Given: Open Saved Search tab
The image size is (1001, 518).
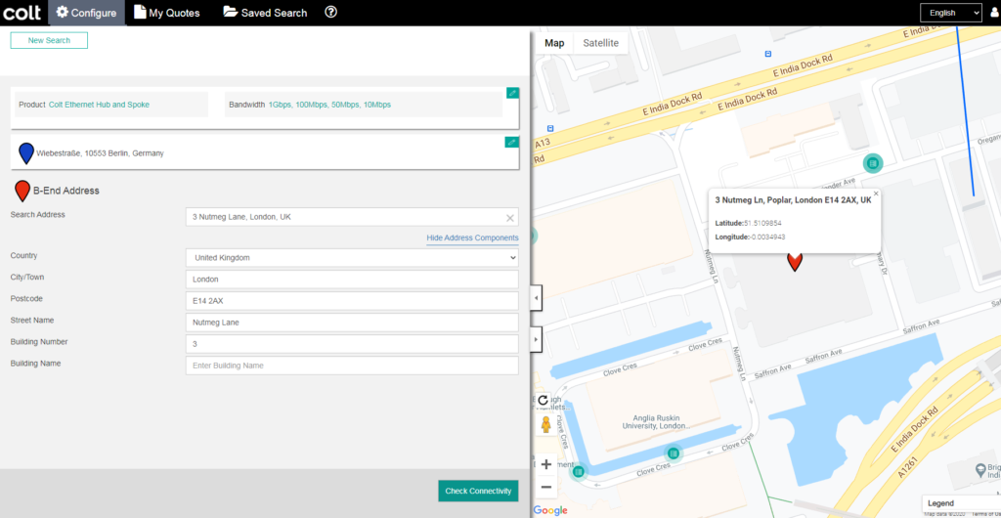Looking at the screenshot, I should pyautogui.click(x=265, y=13).
